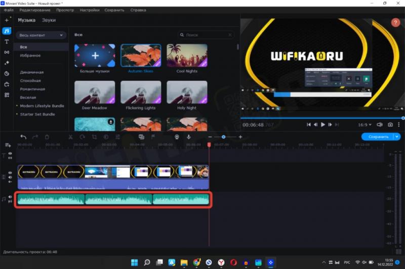Open the Настройки menu
This screenshot has width=405, height=269.
tap(90, 10)
